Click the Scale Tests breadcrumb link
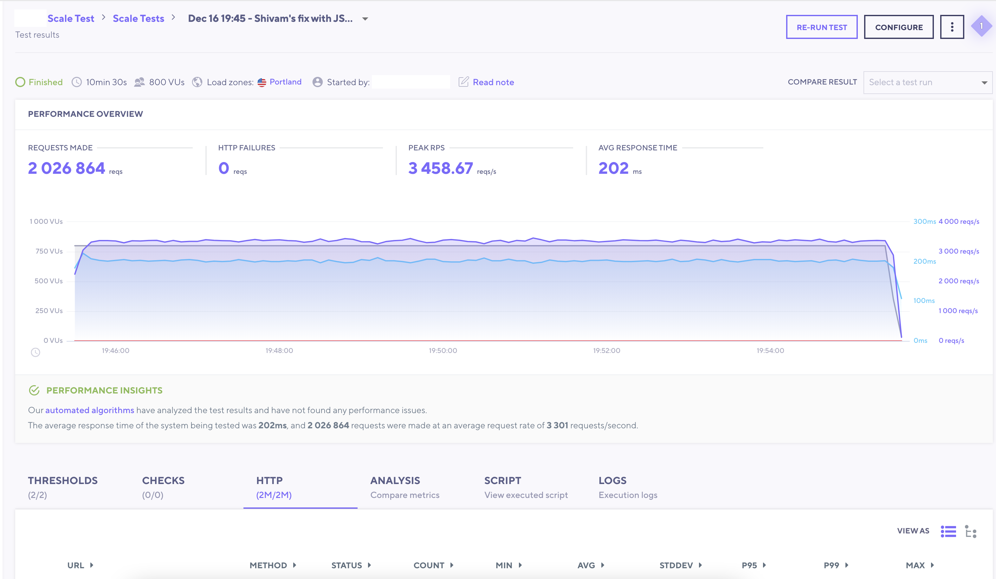Viewport: 996px width, 579px height. [x=138, y=19]
